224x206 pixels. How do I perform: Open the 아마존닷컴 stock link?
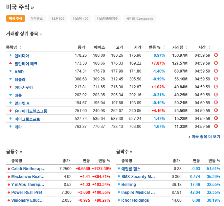click(x=24, y=87)
